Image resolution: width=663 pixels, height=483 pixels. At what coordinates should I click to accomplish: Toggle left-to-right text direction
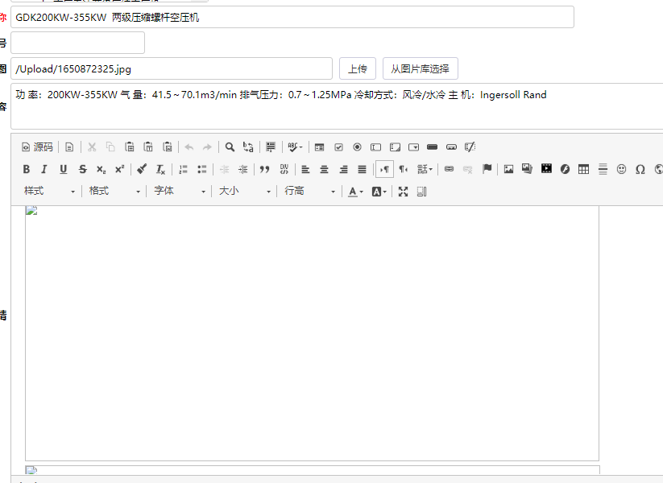(x=384, y=169)
